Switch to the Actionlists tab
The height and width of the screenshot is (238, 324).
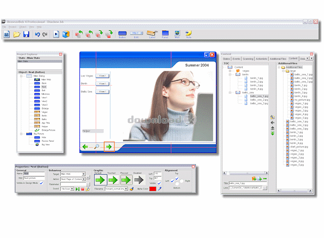point(261,59)
